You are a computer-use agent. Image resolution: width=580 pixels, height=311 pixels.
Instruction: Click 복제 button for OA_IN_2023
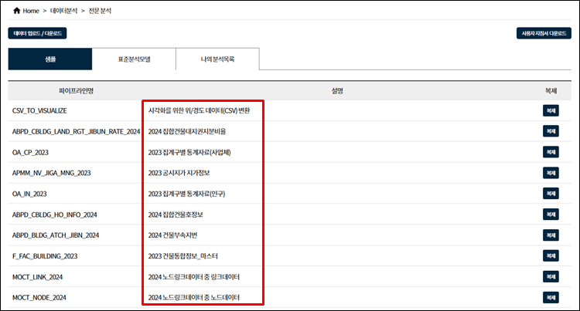pos(551,194)
